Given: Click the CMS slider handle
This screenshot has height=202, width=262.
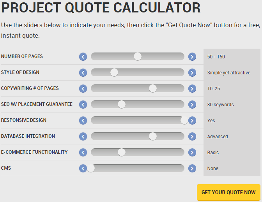Looking at the screenshot, I should 91,168.
